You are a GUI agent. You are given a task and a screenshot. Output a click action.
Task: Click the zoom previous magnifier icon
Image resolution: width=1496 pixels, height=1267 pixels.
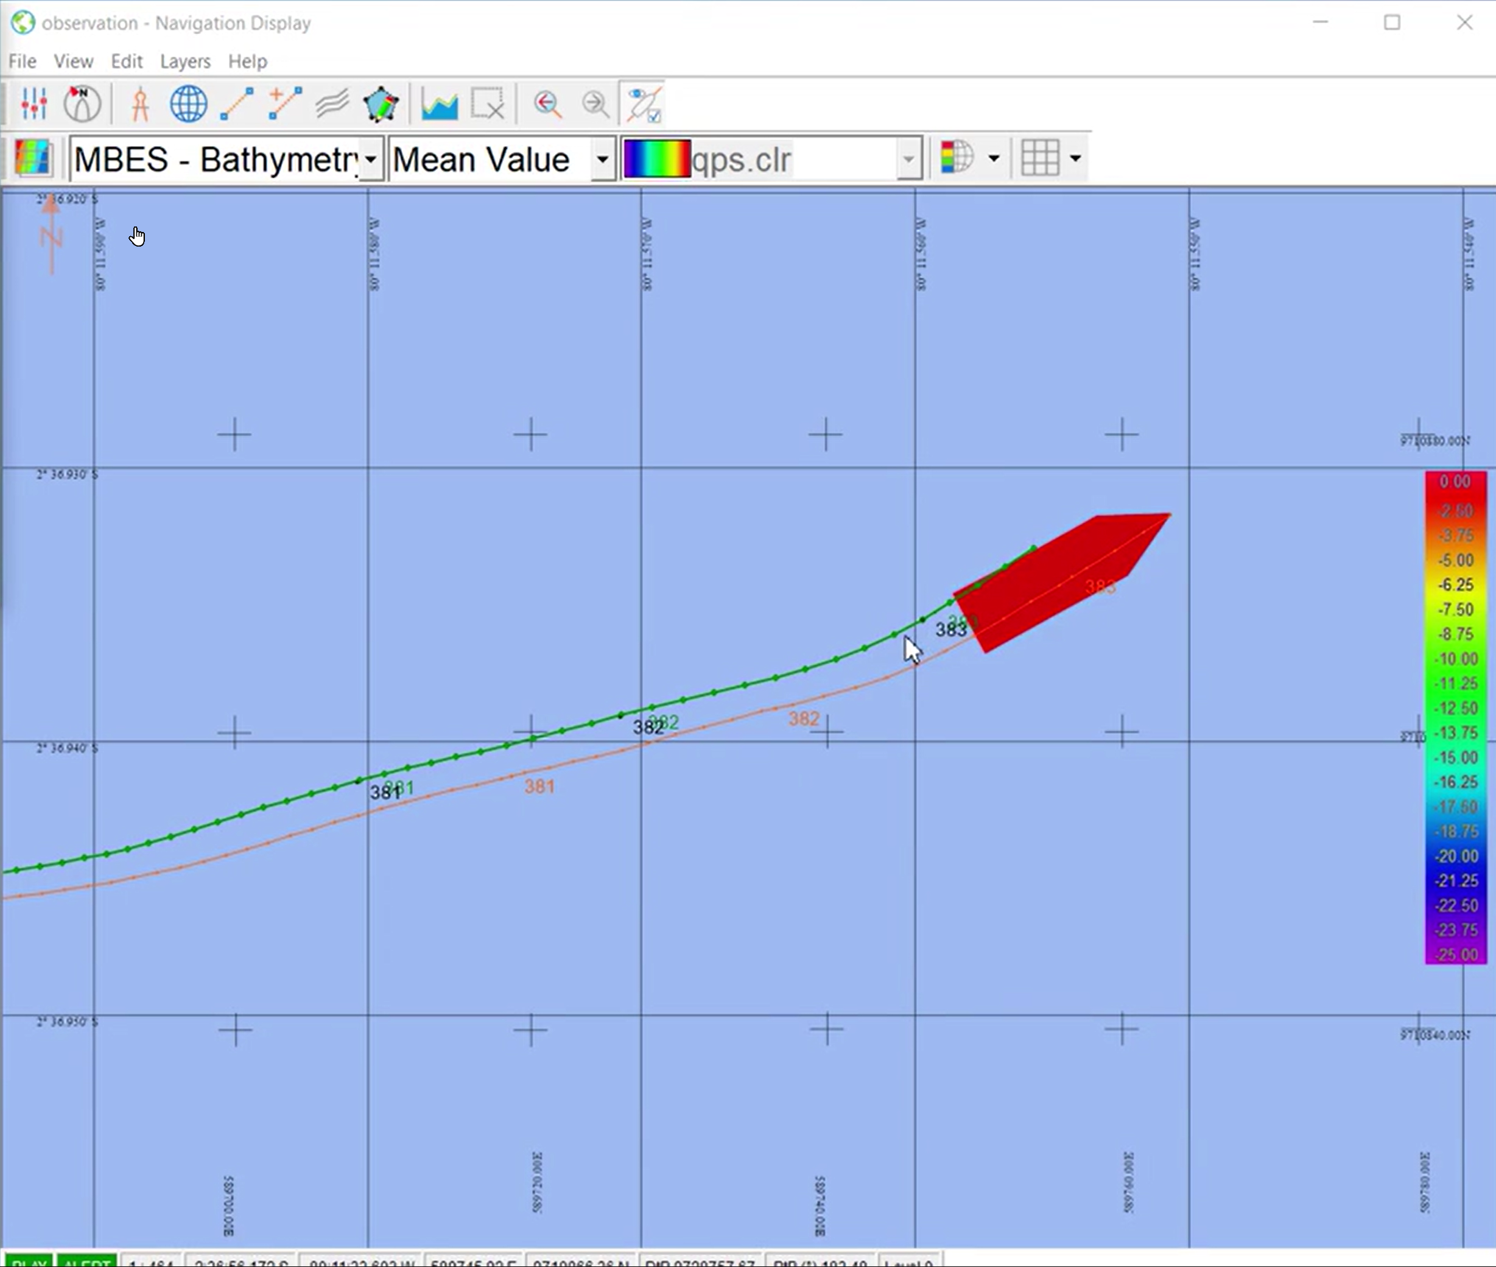pyautogui.click(x=547, y=104)
